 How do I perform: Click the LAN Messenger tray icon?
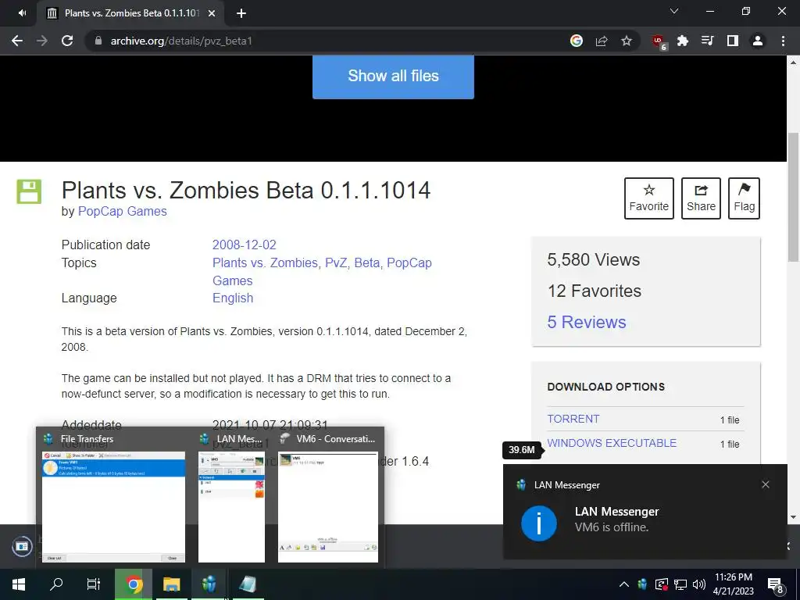pyautogui.click(x=642, y=584)
